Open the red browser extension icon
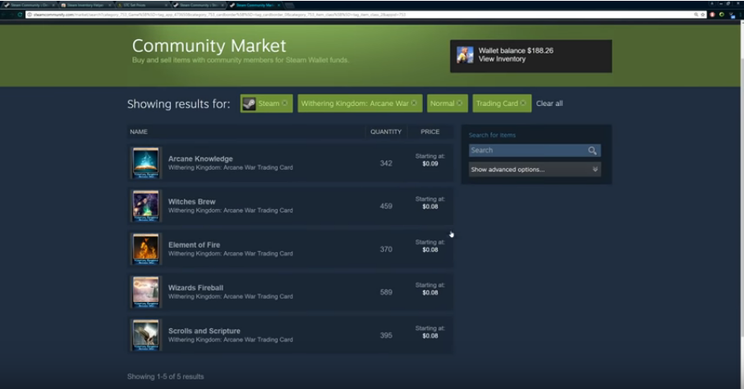744x389 pixels. [x=713, y=15]
